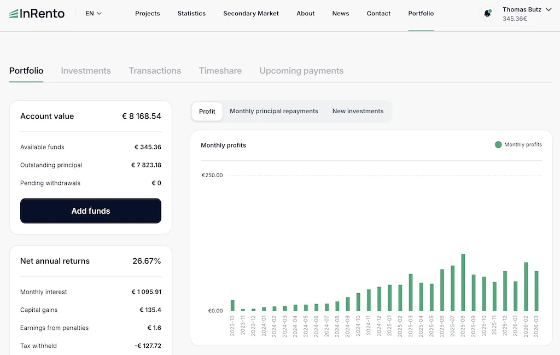Go to the Contact page
Image resolution: width=560 pixels, height=355 pixels.
tap(378, 14)
